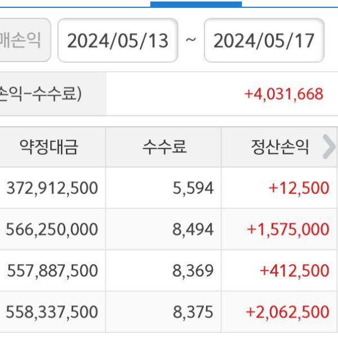Select the 566,250,000 contract amount cell
Screen dimensions: 338x338
tap(52, 229)
